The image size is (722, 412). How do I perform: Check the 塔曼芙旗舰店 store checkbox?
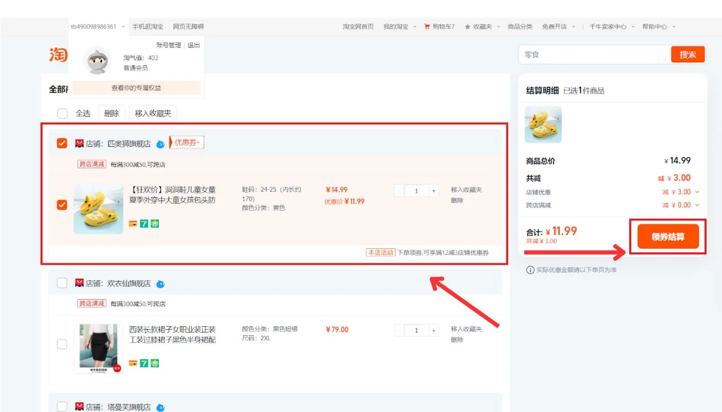[x=62, y=407]
